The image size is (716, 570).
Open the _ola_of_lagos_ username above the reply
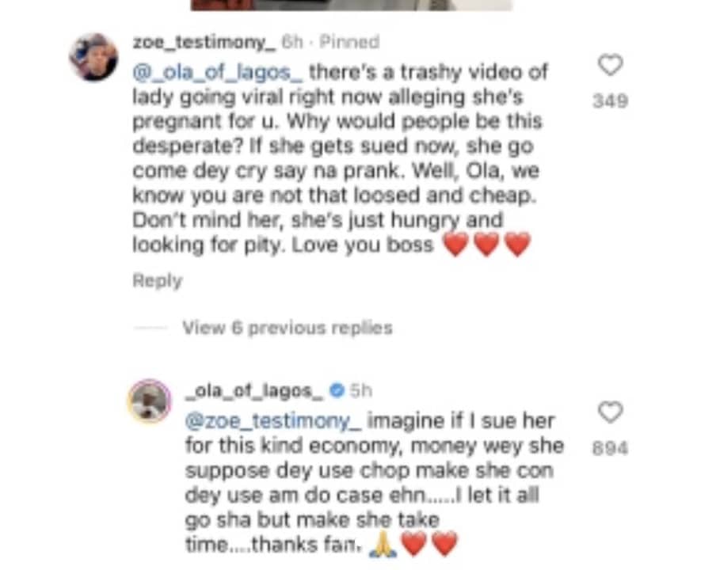coord(255,391)
